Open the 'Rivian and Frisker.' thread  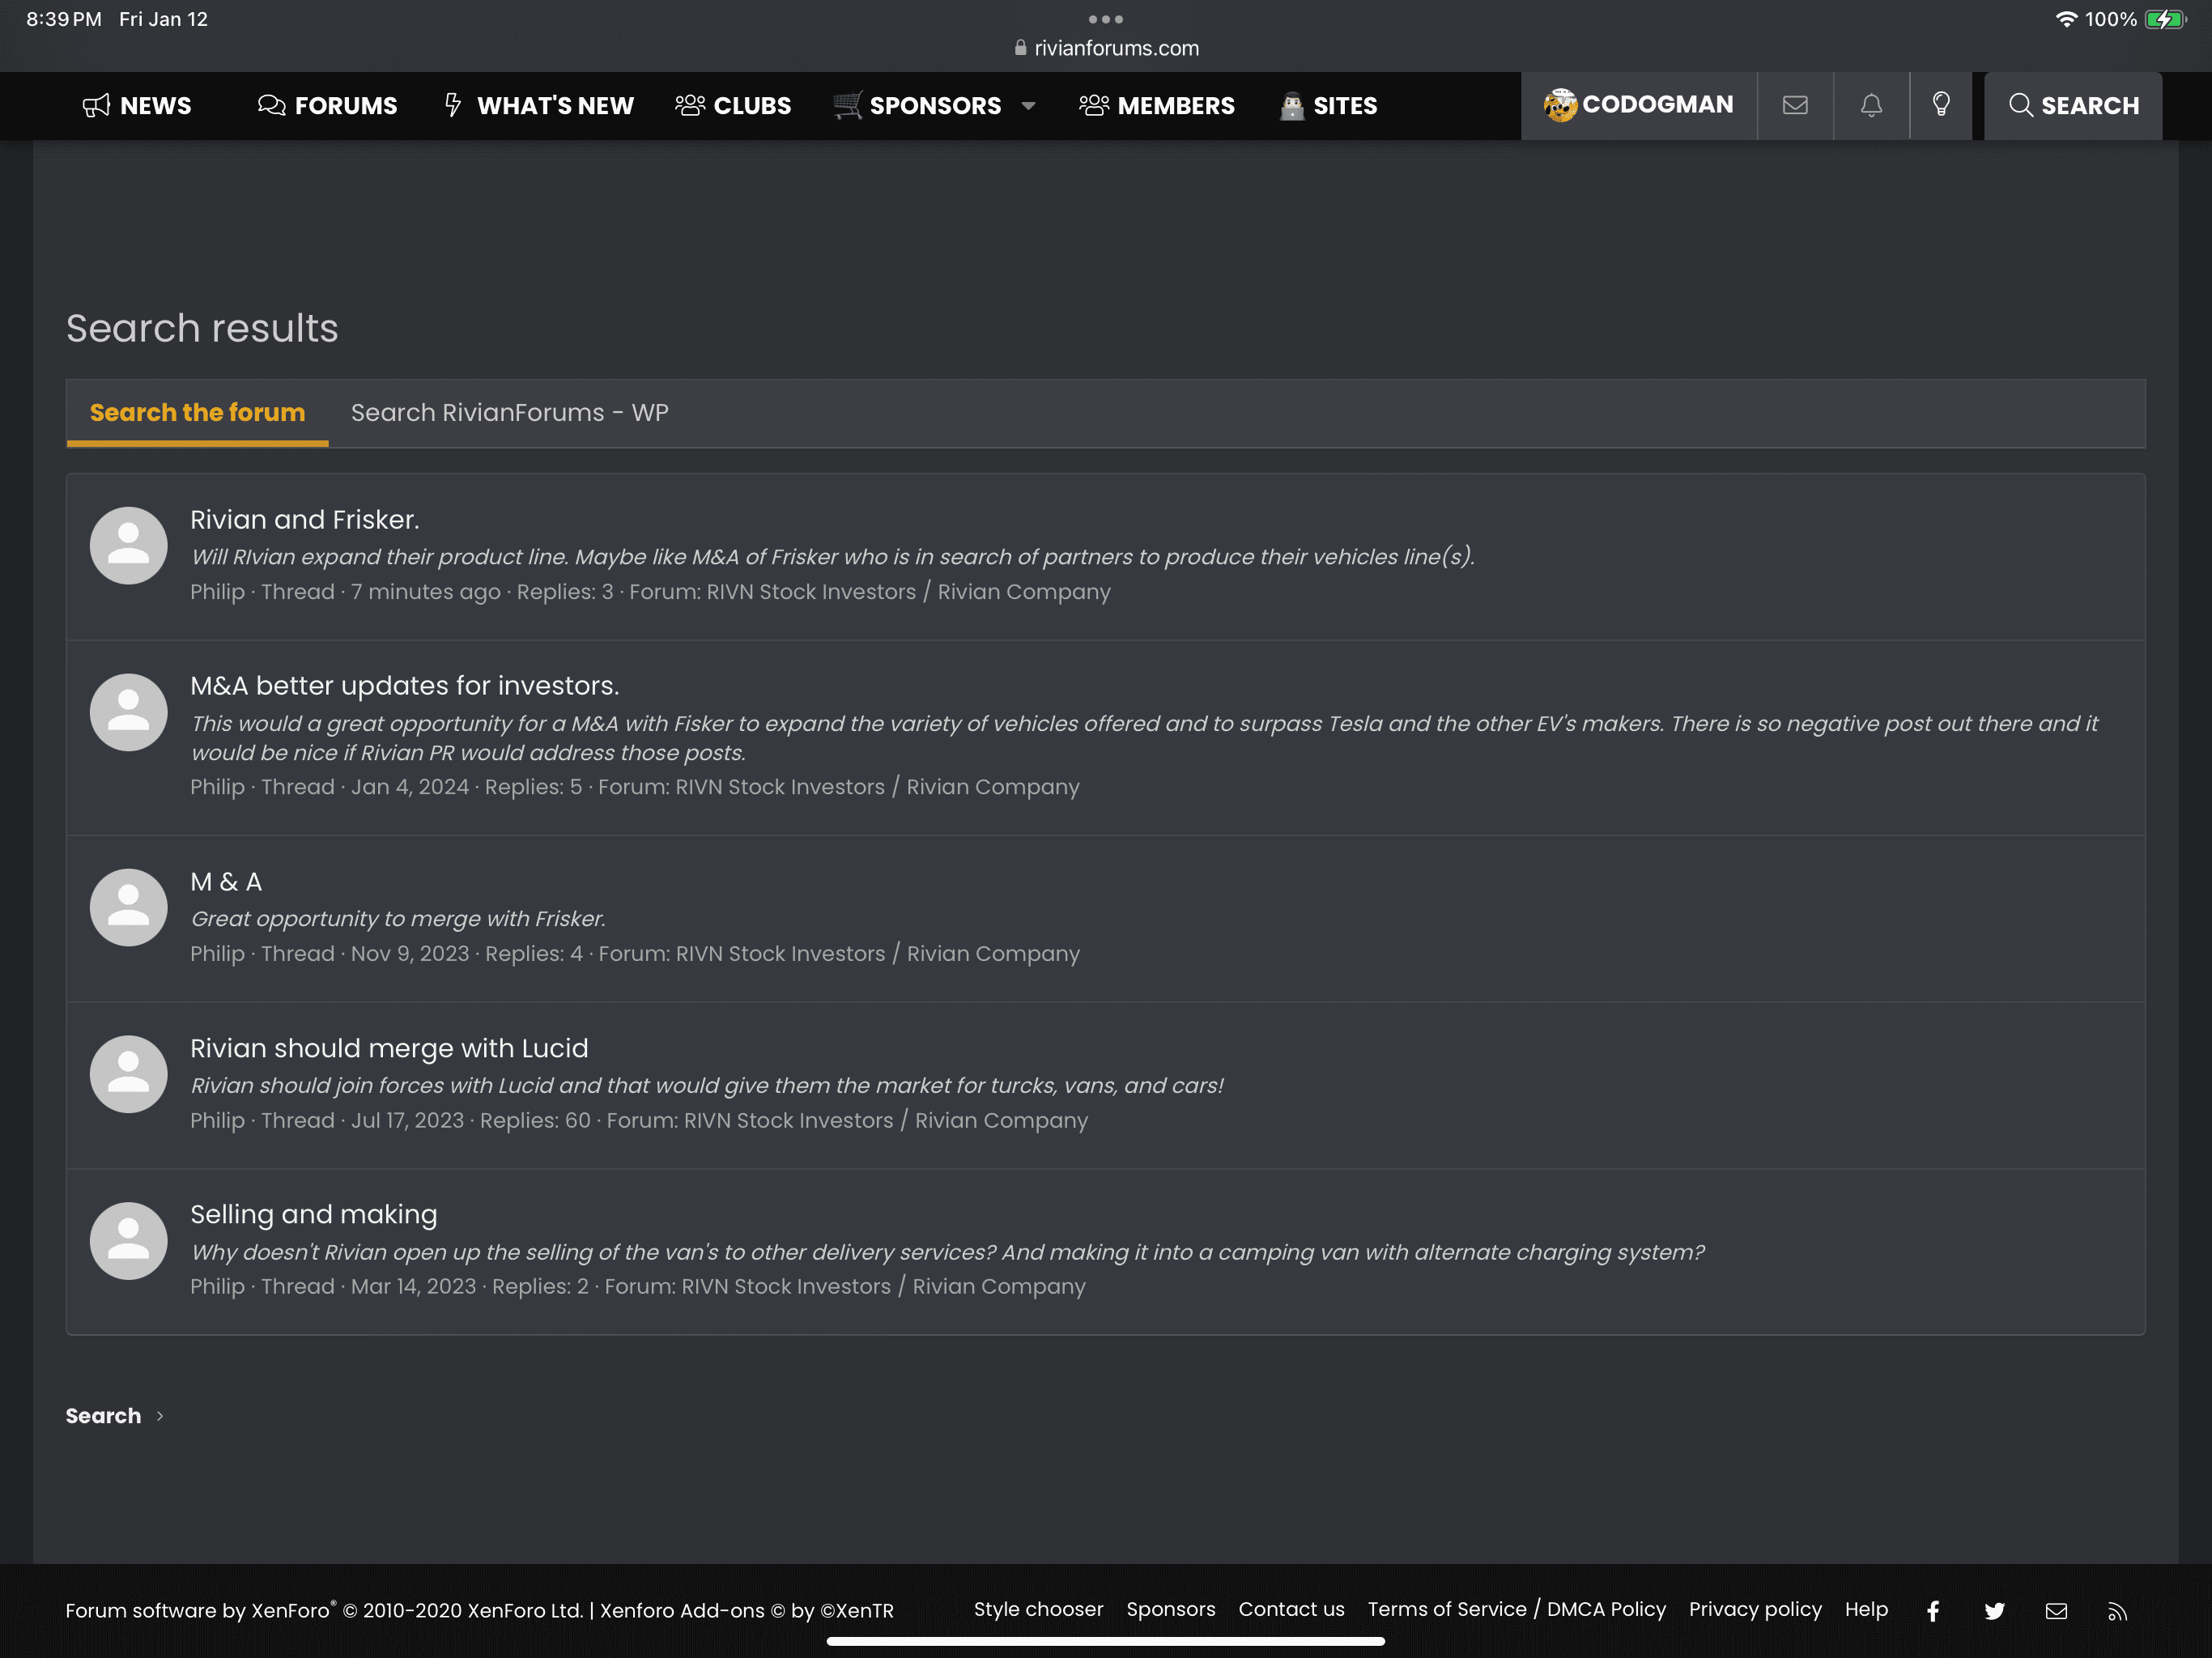point(305,519)
